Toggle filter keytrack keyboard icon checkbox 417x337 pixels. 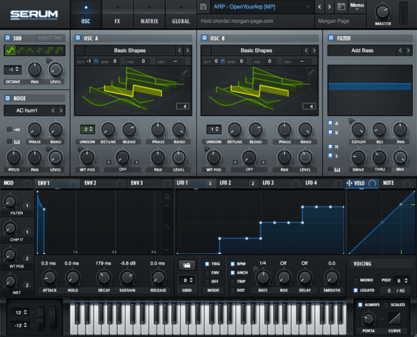pyautogui.click(x=330, y=170)
